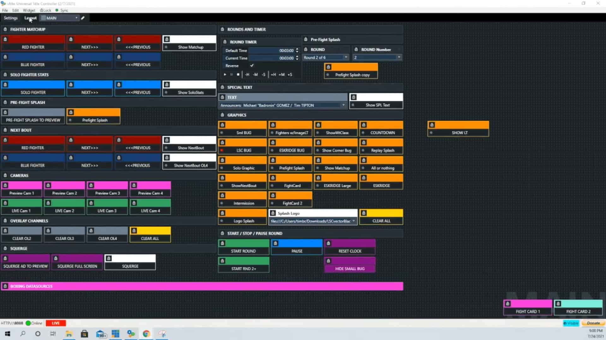606x340 pixels.
Task: Click the pencil edit icon beside MAIN layout selector
Action: (83, 18)
